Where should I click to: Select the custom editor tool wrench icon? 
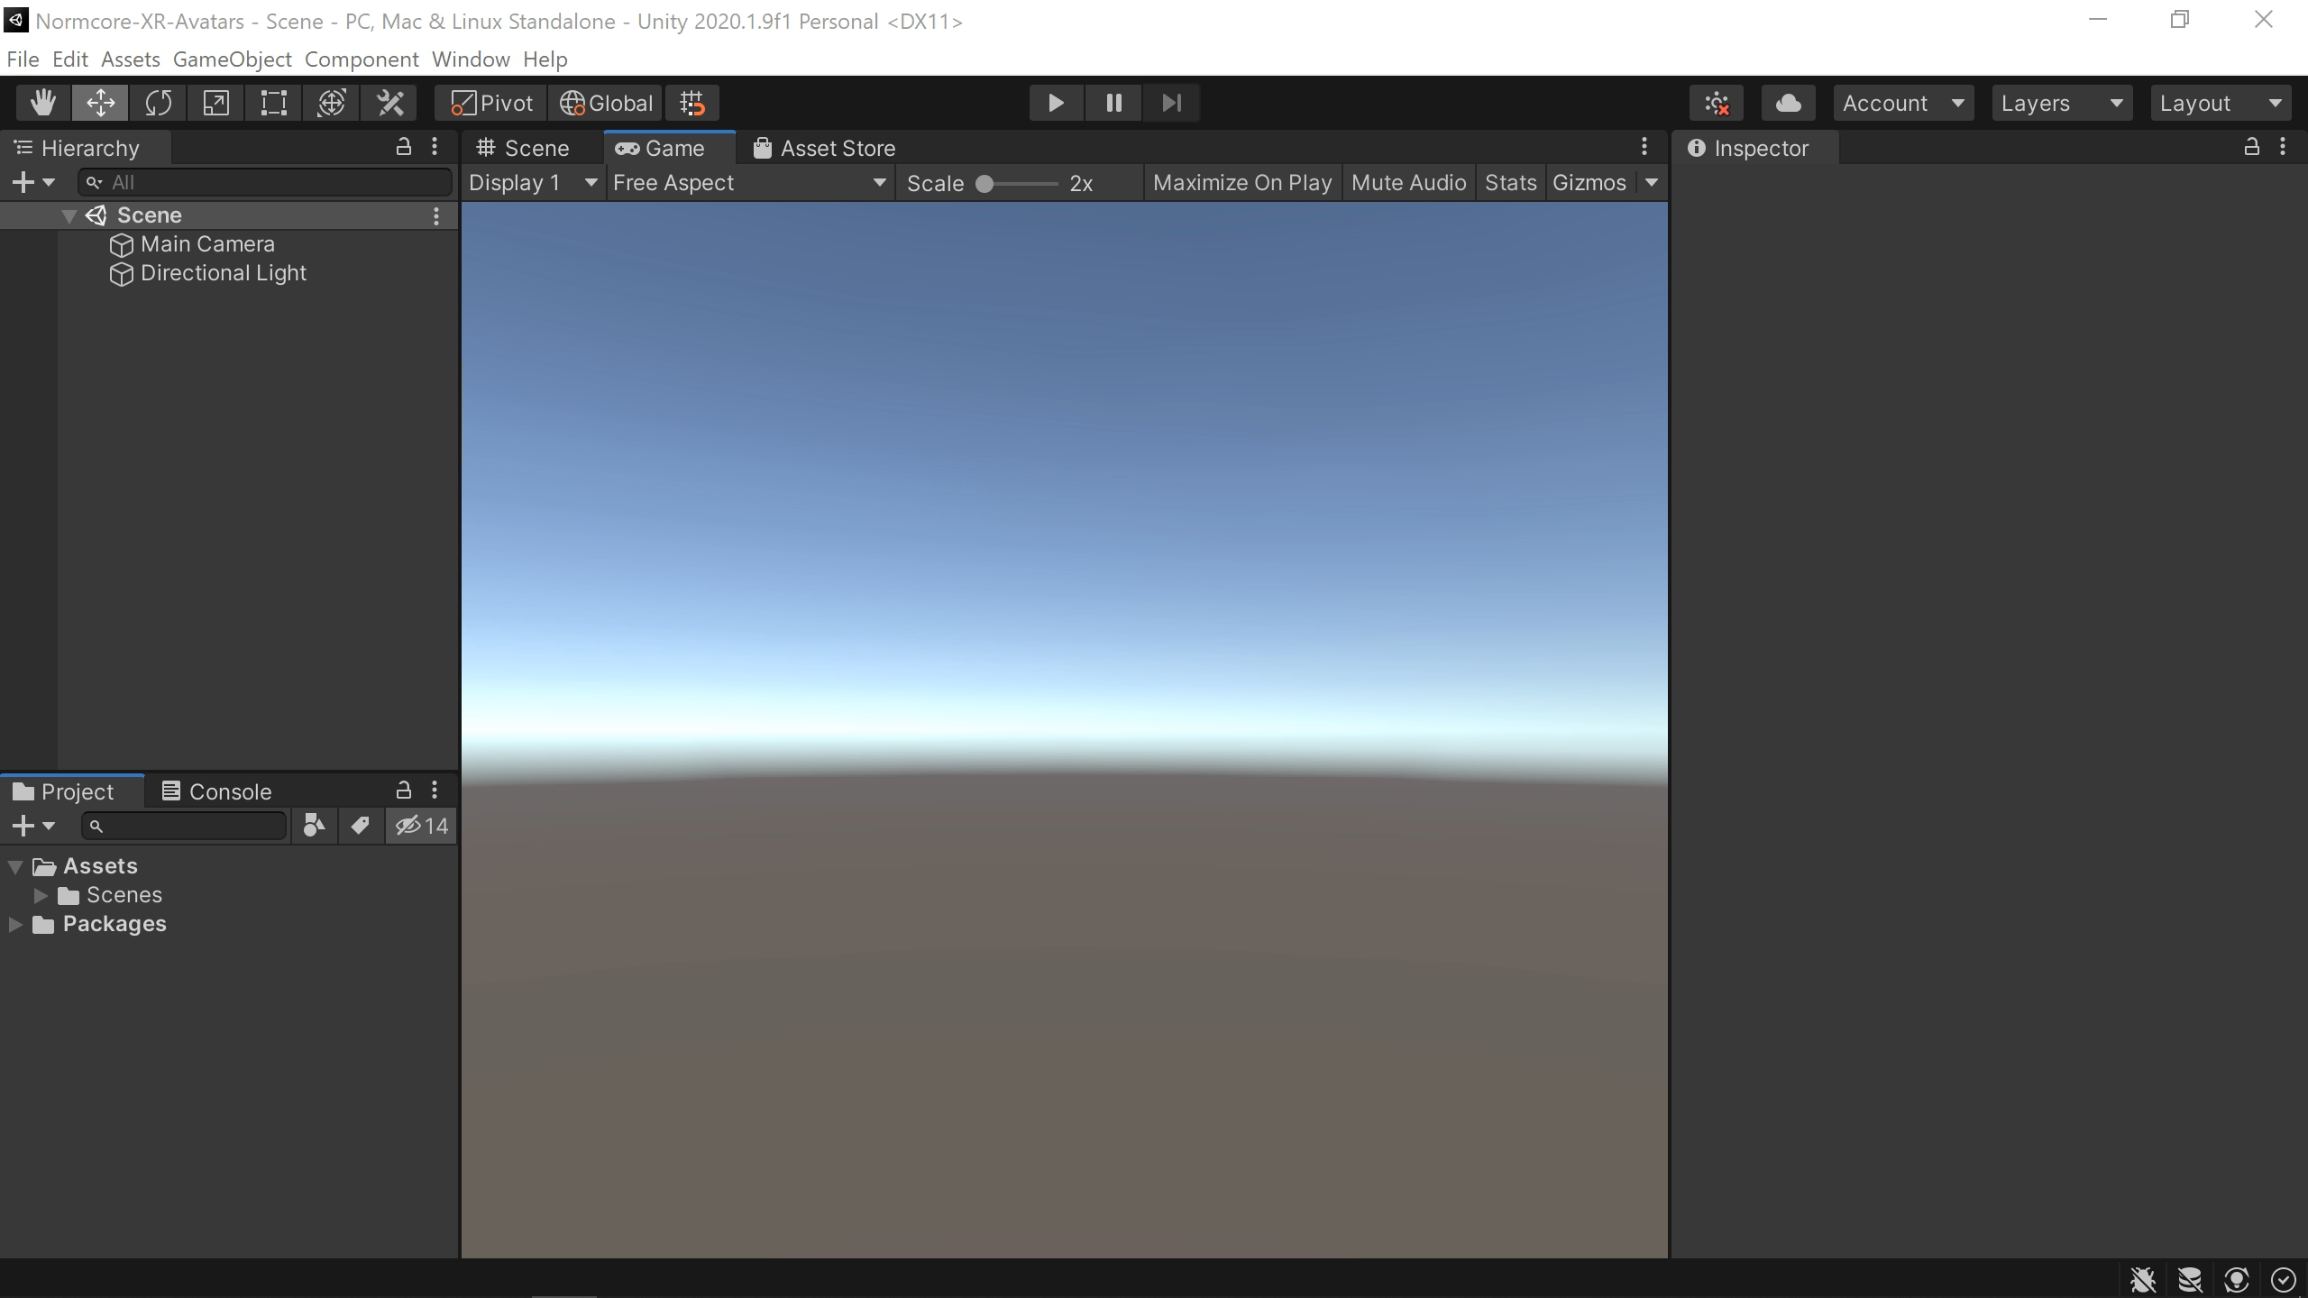389,102
